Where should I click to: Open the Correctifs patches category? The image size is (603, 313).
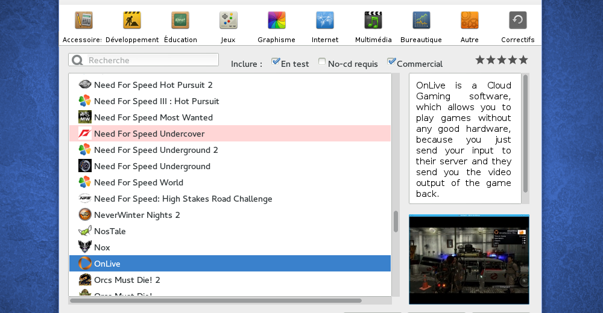(x=517, y=21)
